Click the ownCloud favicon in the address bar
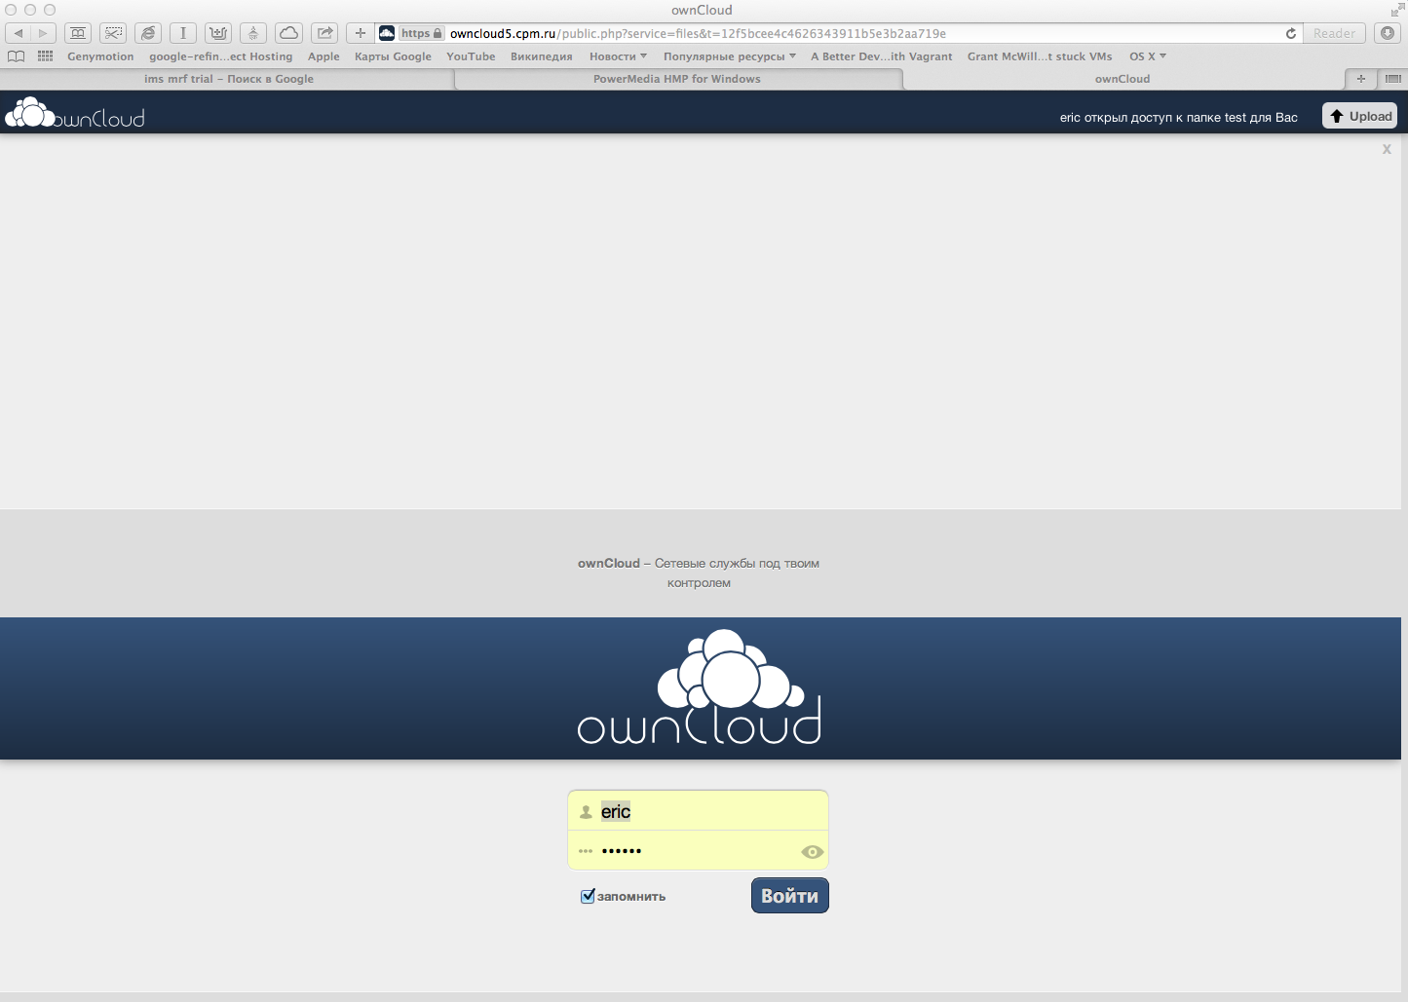The width and height of the screenshot is (1408, 1002). pyautogui.click(x=387, y=33)
